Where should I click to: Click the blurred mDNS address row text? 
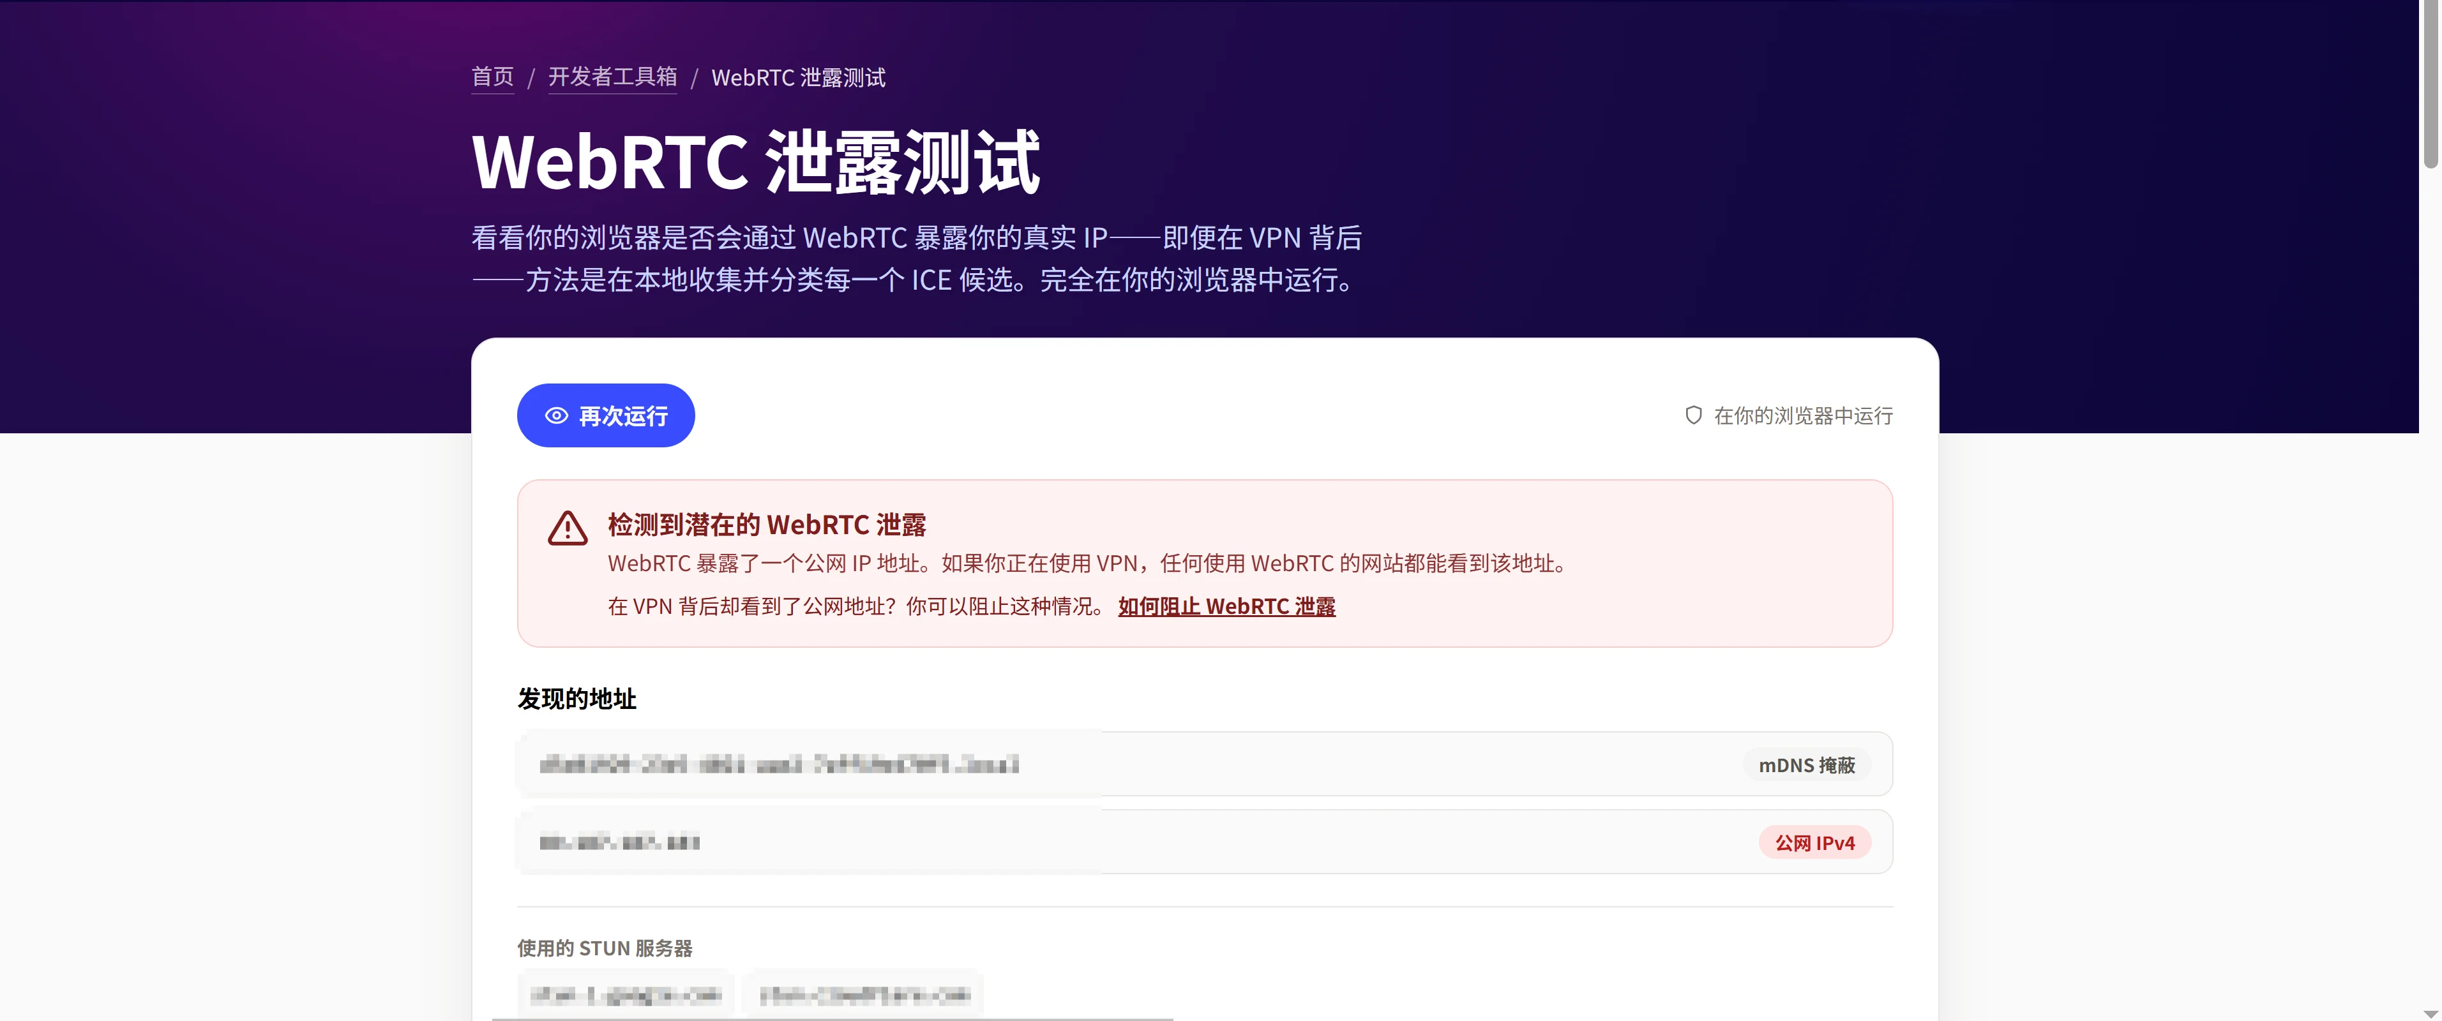[780, 764]
